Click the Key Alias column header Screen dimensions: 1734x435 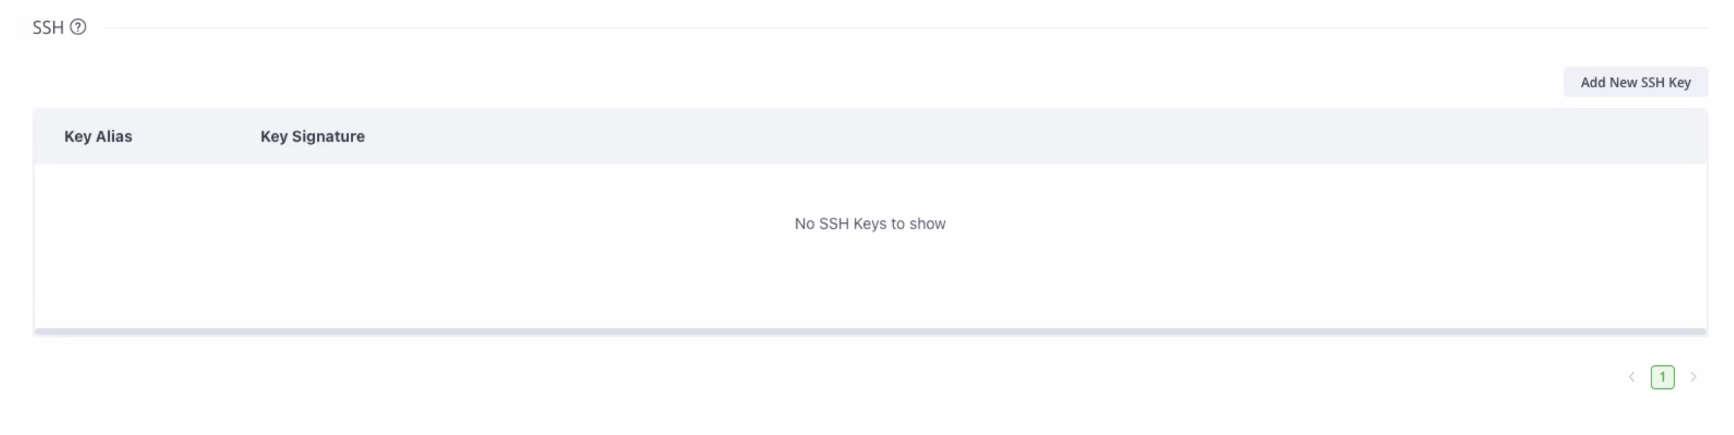coord(98,136)
